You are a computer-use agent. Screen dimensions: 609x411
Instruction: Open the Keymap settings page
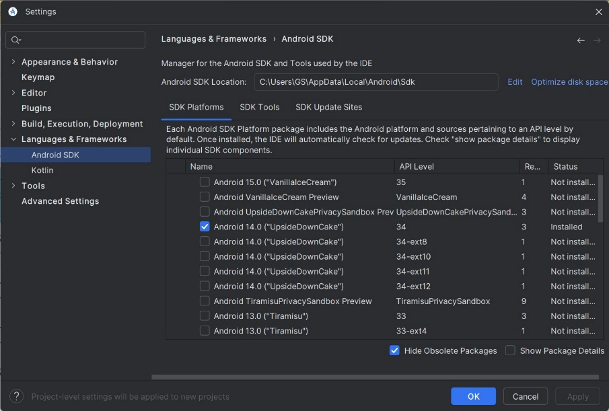tap(38, 77)
